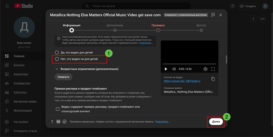This screenshot has width=273, height=137.
Task: Open Сообщество in sidebar
Action: tap(22, 83)
